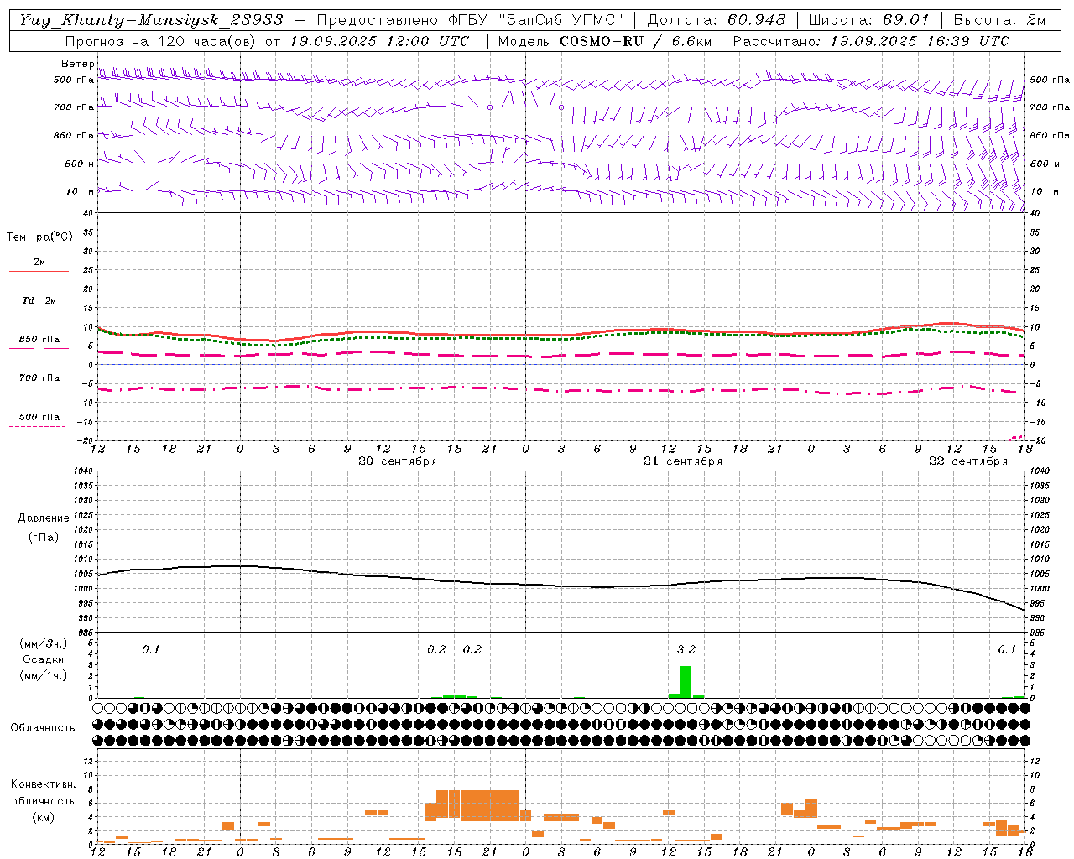Click the Осадки panel label
This screenshot has width=1074, height=859.
coord(44,659)
